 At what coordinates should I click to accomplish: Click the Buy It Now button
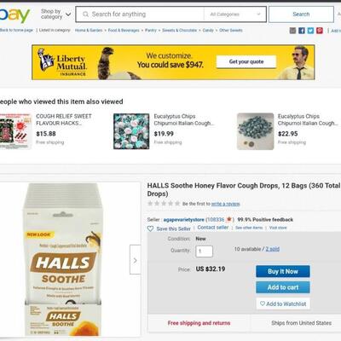click(x=283, y=271)
